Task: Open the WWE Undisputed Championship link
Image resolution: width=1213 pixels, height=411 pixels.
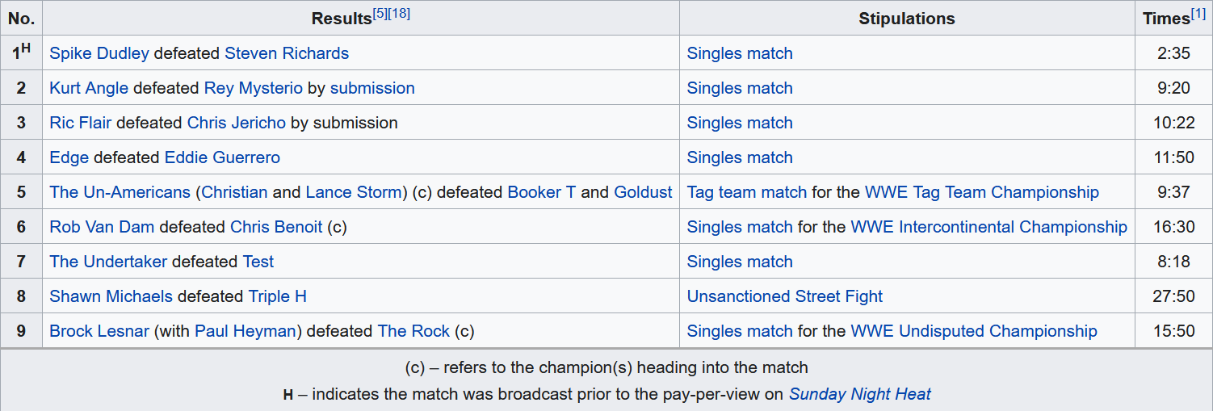Action: coord(974,331)
